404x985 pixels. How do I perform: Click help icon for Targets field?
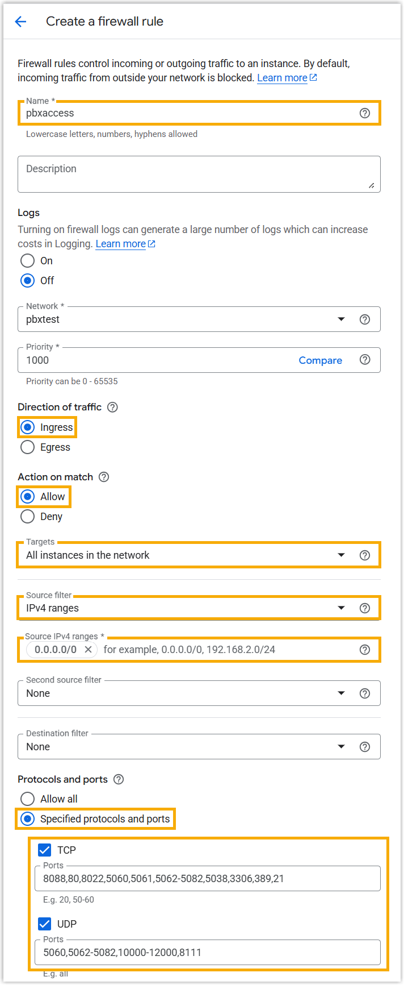(365, 555)
